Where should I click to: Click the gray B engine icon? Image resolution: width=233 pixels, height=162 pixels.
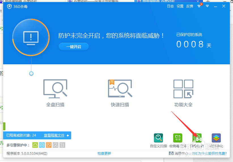[x=62, y=145]
